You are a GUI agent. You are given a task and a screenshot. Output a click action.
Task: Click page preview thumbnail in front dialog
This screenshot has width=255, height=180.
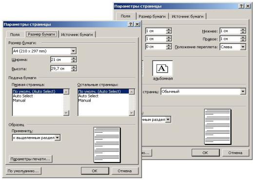[107, 145]
